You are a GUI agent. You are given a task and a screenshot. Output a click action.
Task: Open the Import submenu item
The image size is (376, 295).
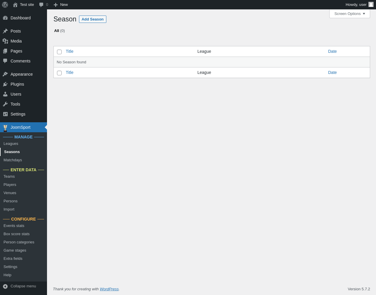pos(9,209)
